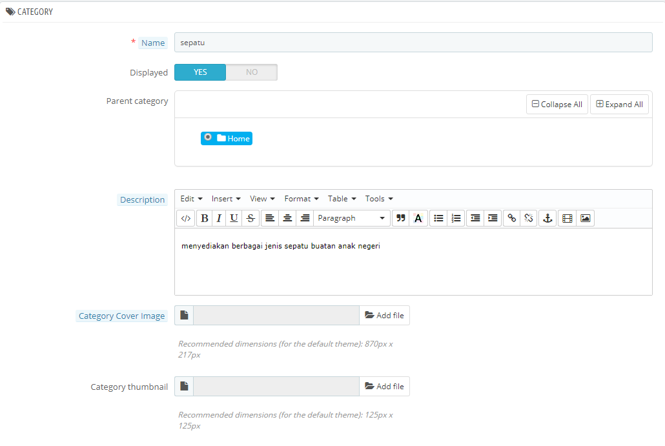Add file for Category thumbnail

click(x=384, y=387)
